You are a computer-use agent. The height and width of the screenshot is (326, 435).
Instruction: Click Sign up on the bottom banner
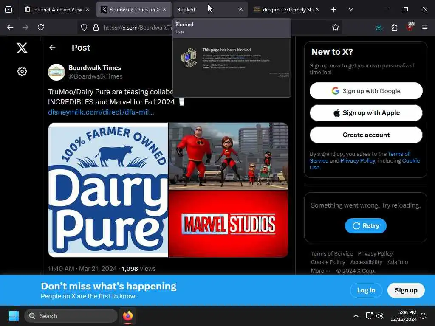(406, 290)
